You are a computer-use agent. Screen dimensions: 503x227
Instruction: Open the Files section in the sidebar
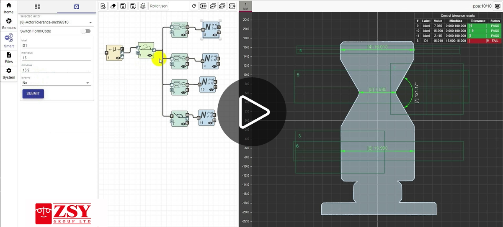tap(9, 58)
